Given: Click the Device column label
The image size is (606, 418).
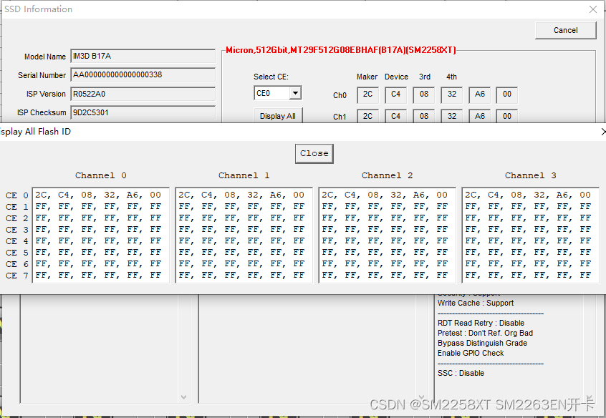Looking at the screenshot, I should coord(396,77).
